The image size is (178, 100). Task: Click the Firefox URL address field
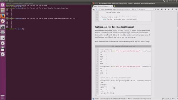pyautogui.click(x=116, y=9)
